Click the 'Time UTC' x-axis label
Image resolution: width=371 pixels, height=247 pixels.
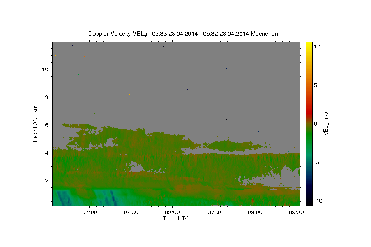coord(176,219)
